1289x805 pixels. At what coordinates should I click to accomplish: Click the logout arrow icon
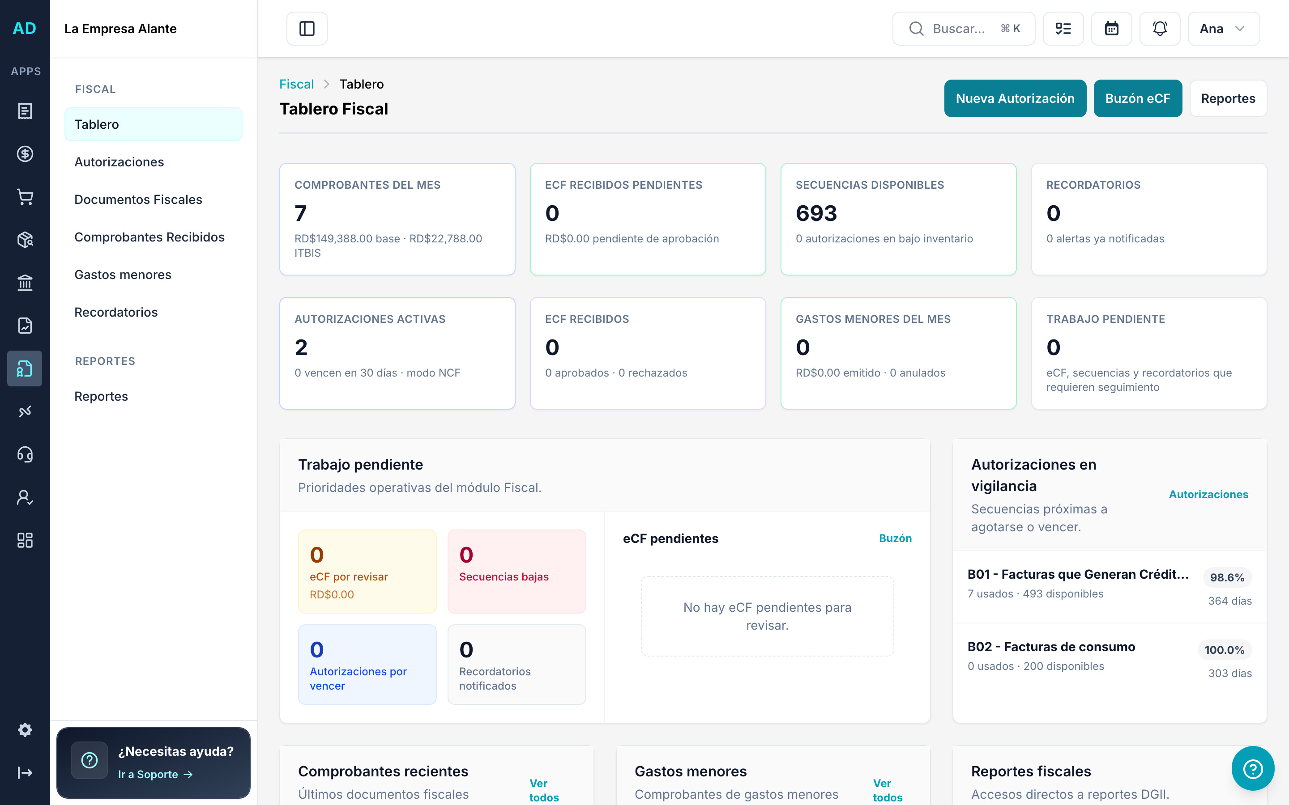(x=25, y=772)
